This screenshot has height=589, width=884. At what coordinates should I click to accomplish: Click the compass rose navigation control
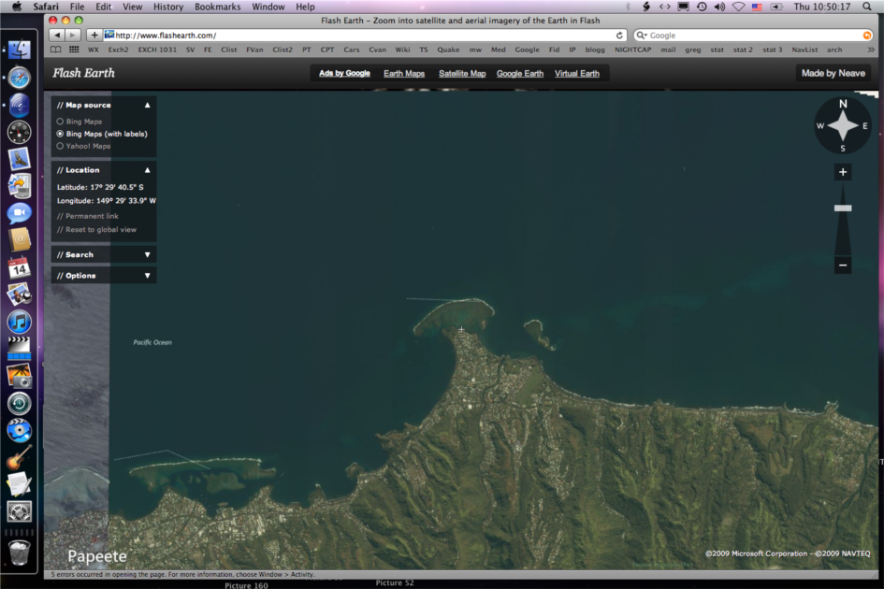pos(842,125)
